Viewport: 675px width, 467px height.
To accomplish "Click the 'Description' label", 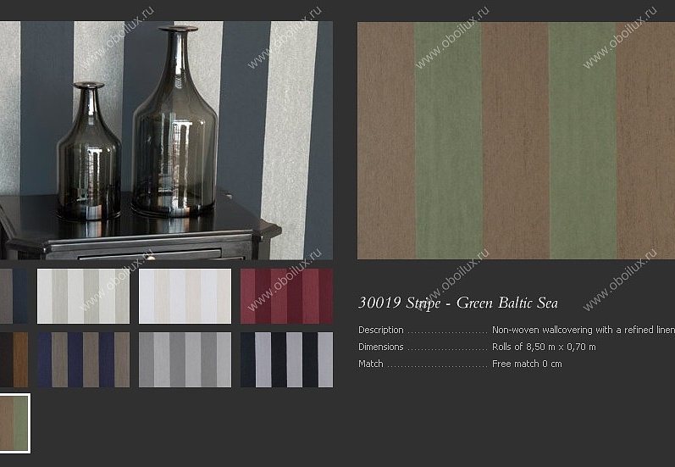I will tap(381, 330).
